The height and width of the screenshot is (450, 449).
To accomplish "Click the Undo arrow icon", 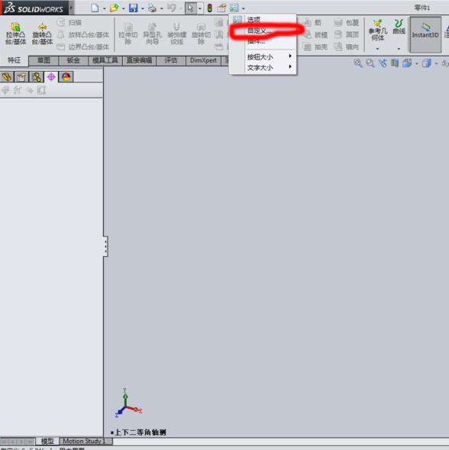I will tap(172, 8).
